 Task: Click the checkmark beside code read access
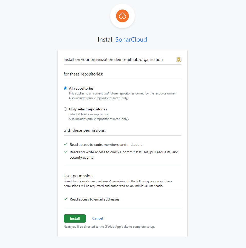(x=65, y=144)
